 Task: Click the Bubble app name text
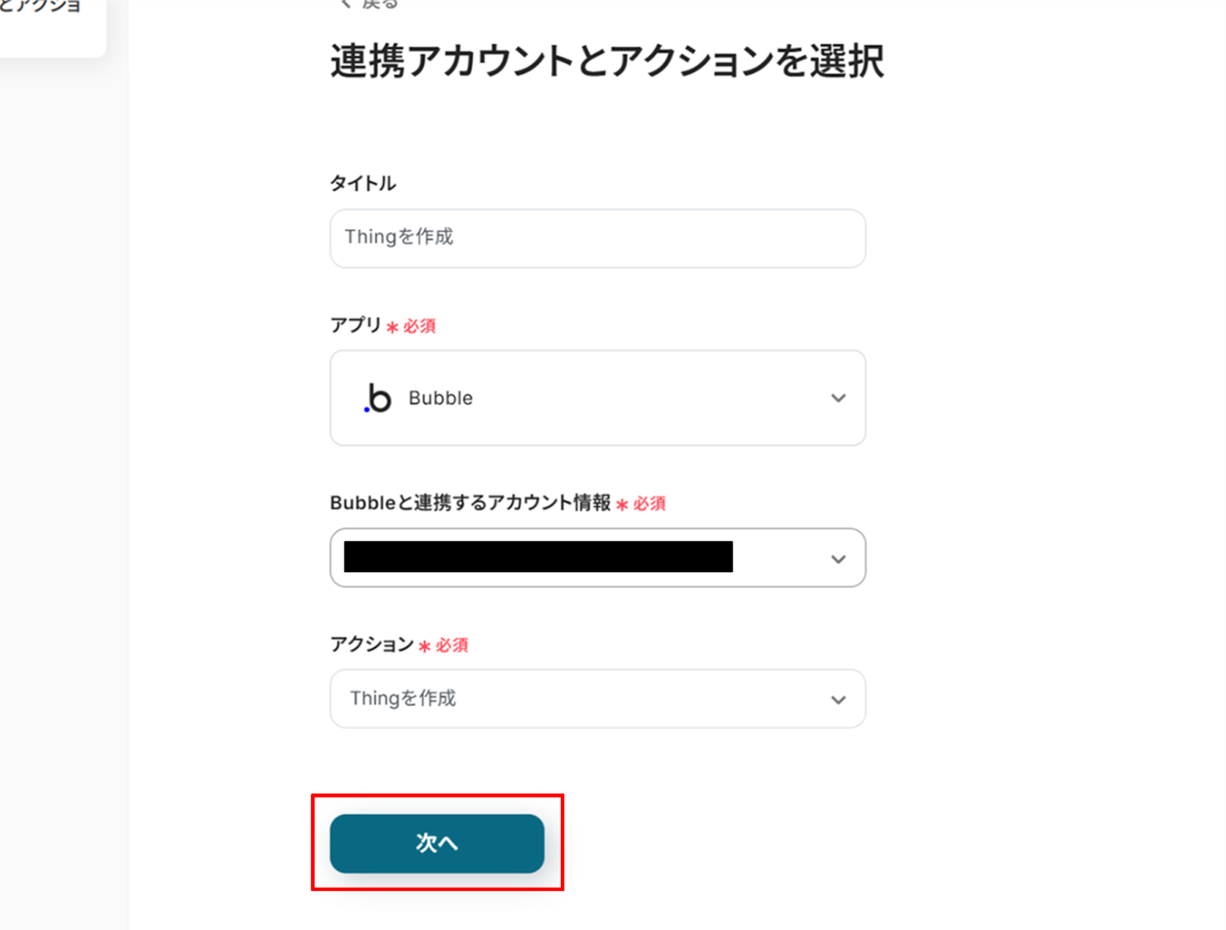pyautogui.click(x=441, y=398)
